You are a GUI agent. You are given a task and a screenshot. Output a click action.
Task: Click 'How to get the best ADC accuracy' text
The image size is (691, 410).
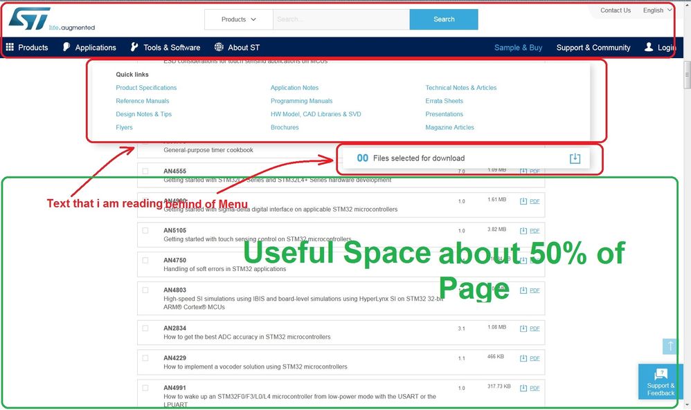(246, 337)
